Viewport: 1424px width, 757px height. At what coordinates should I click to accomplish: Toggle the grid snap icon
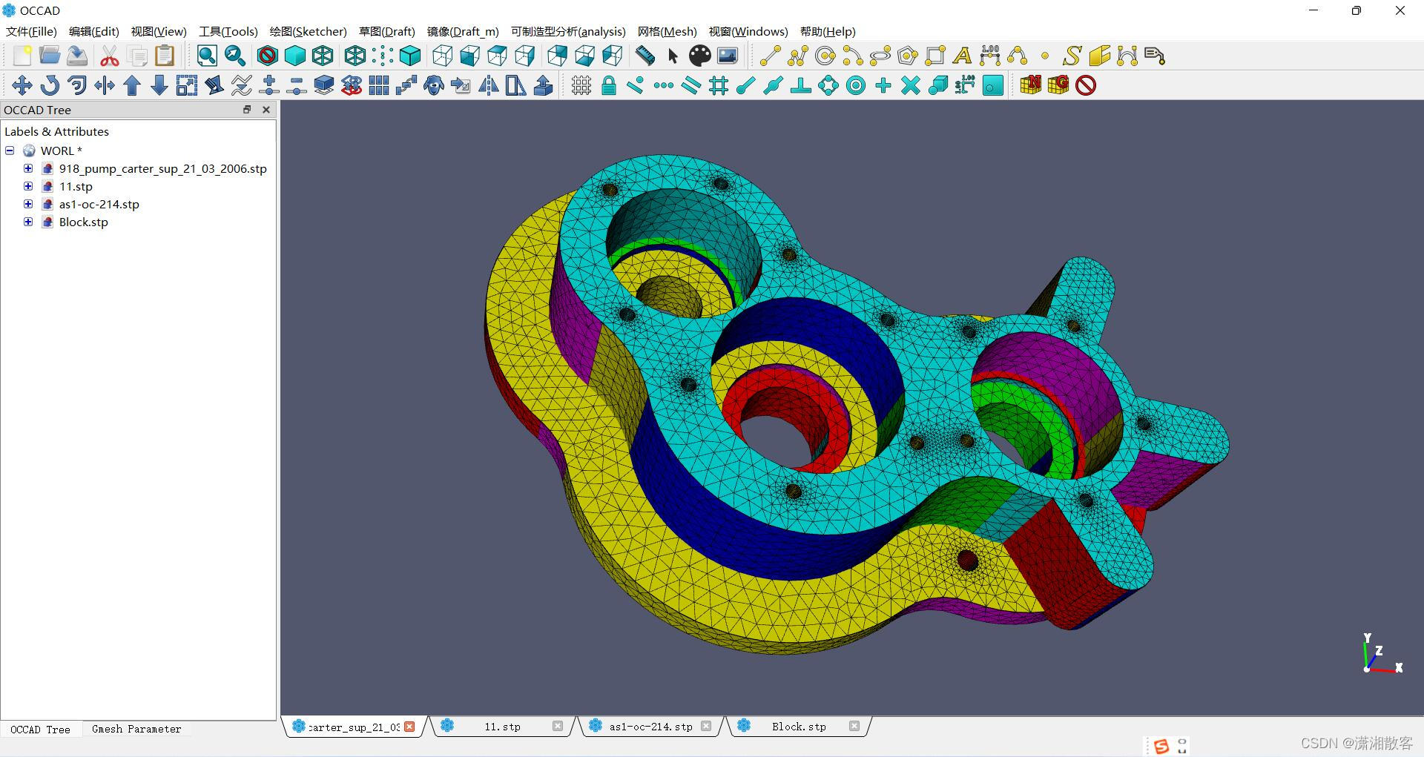(581, 86)
